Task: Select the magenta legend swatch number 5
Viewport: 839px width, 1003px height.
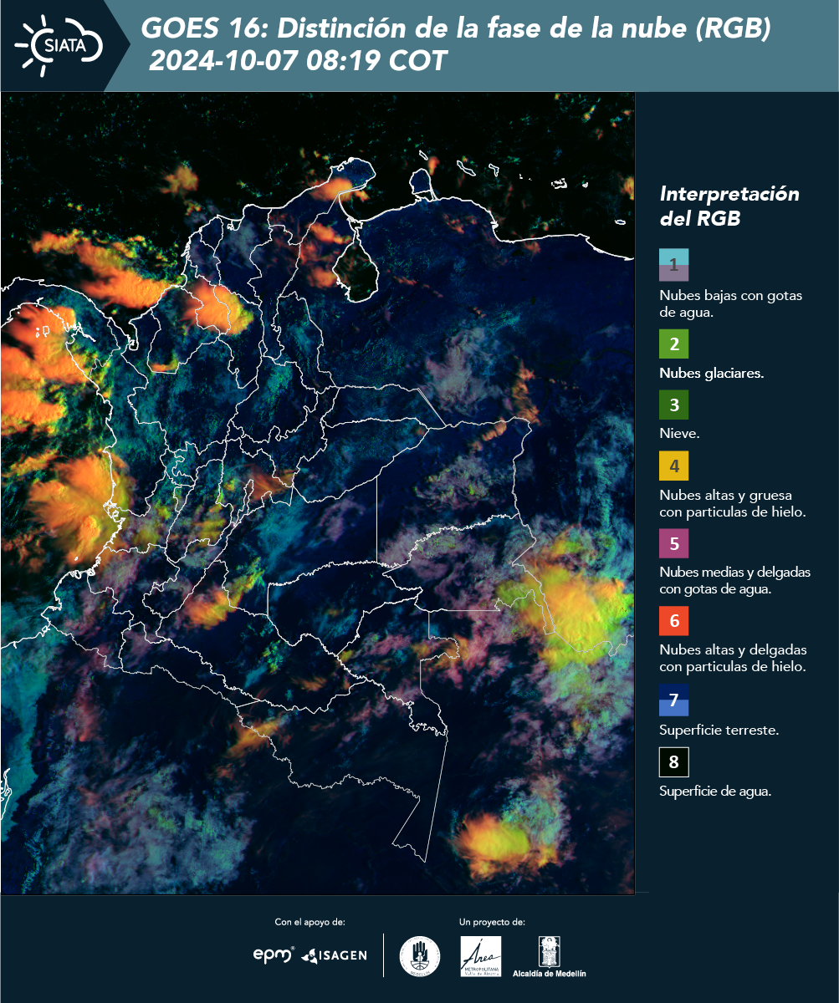Action: tap(673, 543)
